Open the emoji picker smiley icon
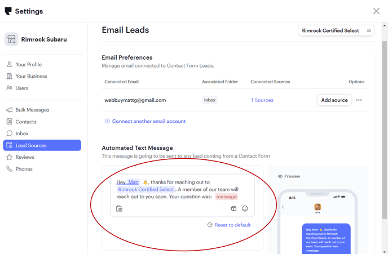 (x=245, y=208)
